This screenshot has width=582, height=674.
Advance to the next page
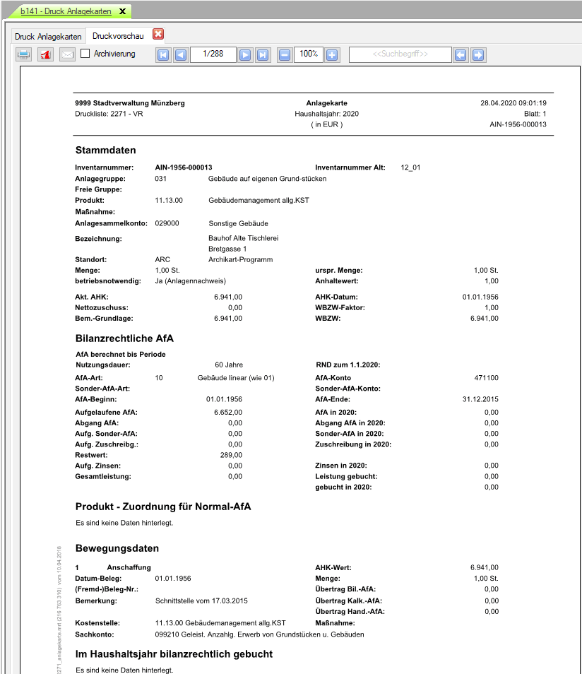pyautogui.click(x=245, y=54)
